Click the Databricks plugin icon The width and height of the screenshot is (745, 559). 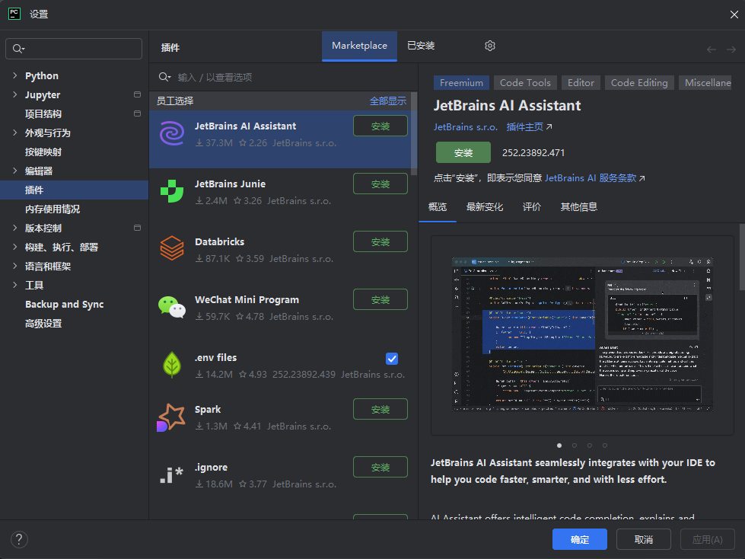pos(172,248)
